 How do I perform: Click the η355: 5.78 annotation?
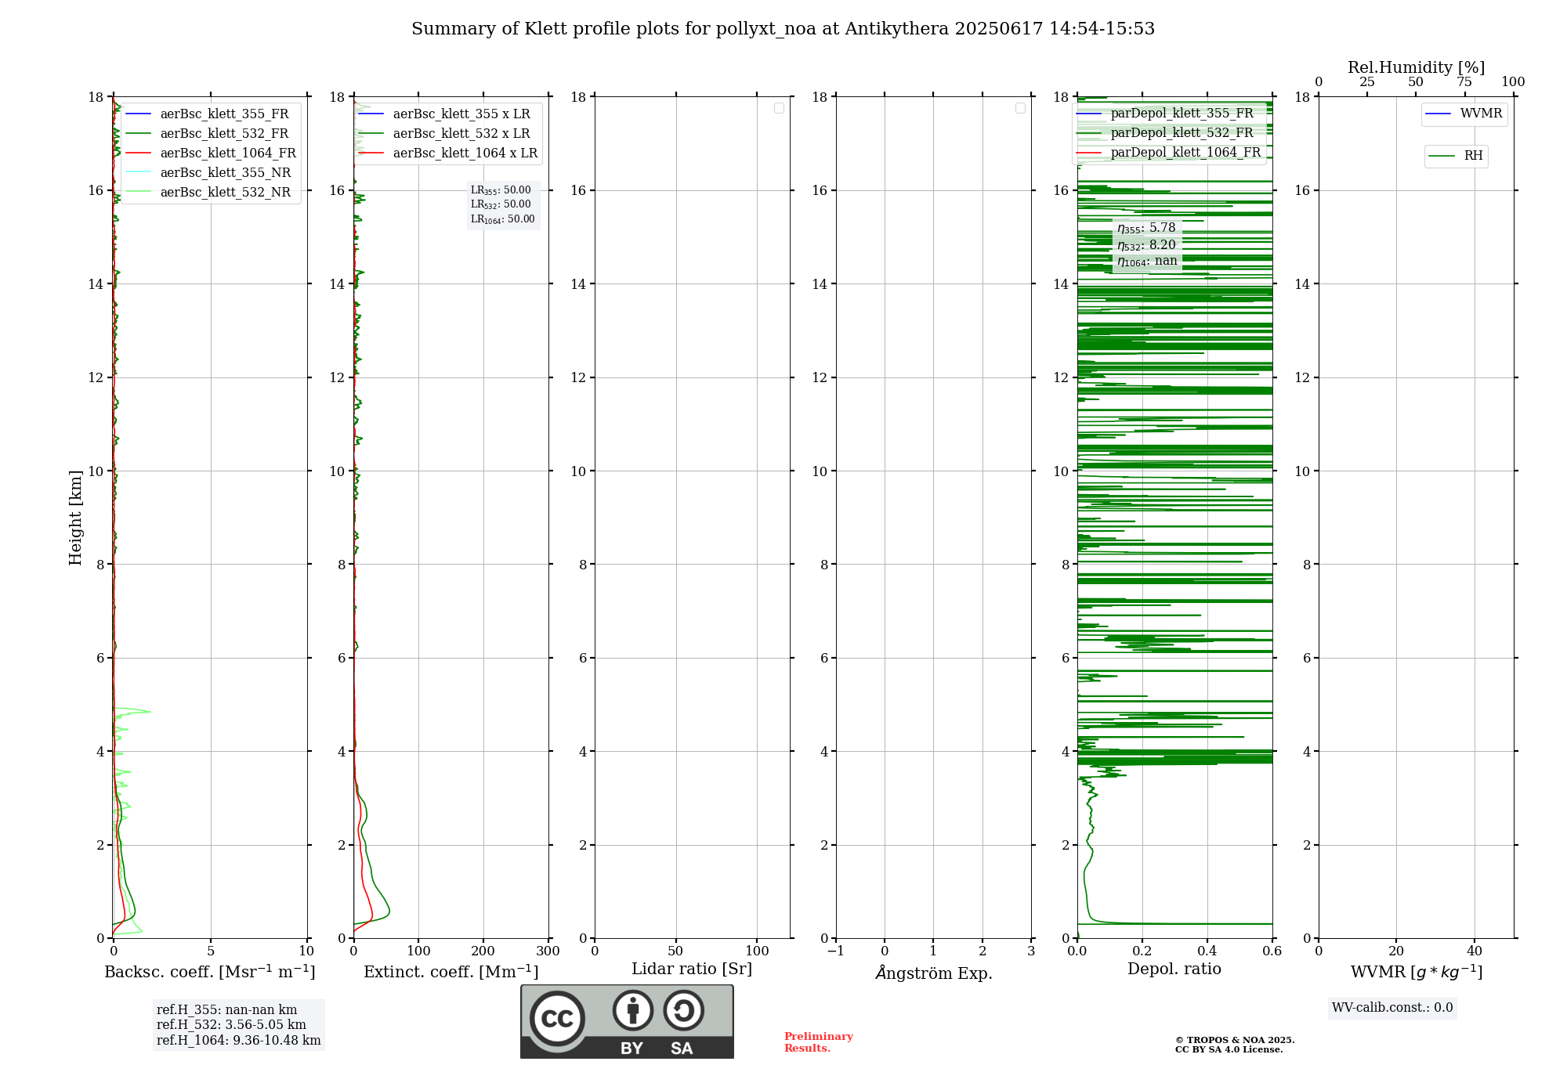point(1146,228)
